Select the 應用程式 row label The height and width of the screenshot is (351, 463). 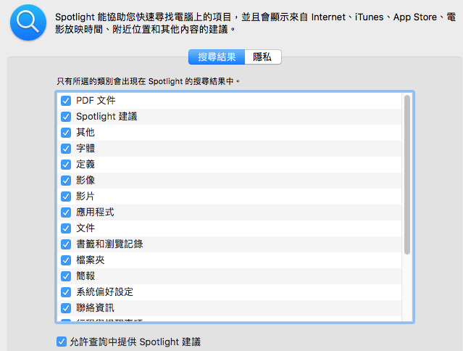coord(95,212)
